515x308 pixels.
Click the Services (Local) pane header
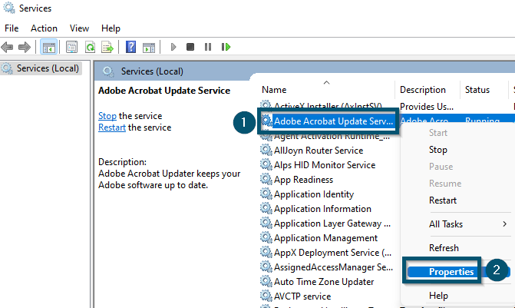click(x=152, y=71)
